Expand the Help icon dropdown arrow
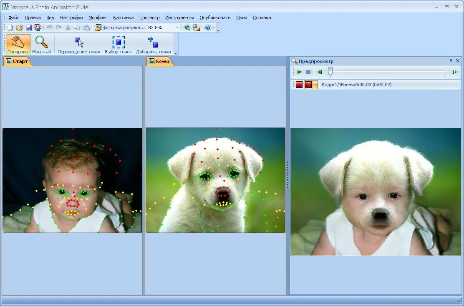The height and width of the screenshot is (306, 464). pyautogui.click(x=213, y=28)
